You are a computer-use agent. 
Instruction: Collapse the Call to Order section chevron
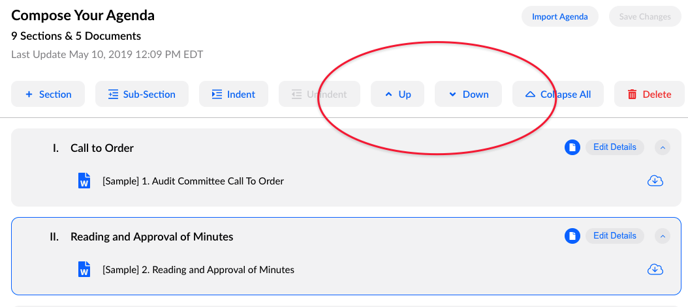click(x=663, y=147)
